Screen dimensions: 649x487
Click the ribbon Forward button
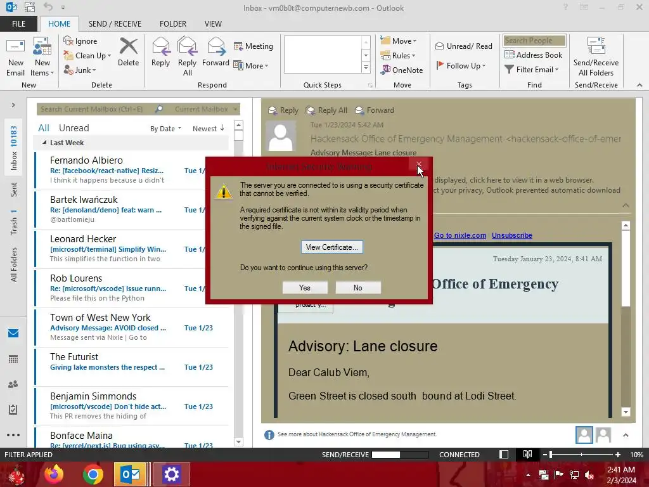pyautogui.click(x=215, y=53)
